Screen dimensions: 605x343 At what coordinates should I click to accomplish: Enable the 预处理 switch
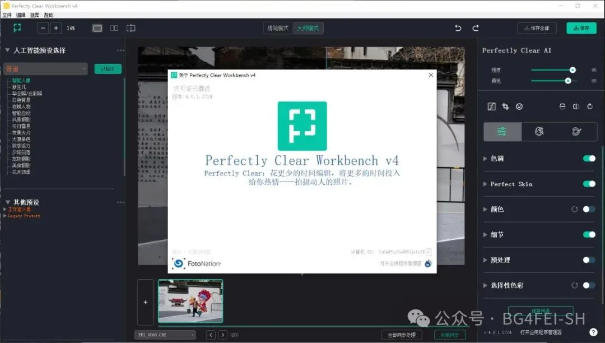tap(589, 259)
